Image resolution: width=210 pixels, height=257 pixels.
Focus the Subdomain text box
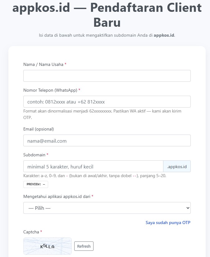(93, 166)
